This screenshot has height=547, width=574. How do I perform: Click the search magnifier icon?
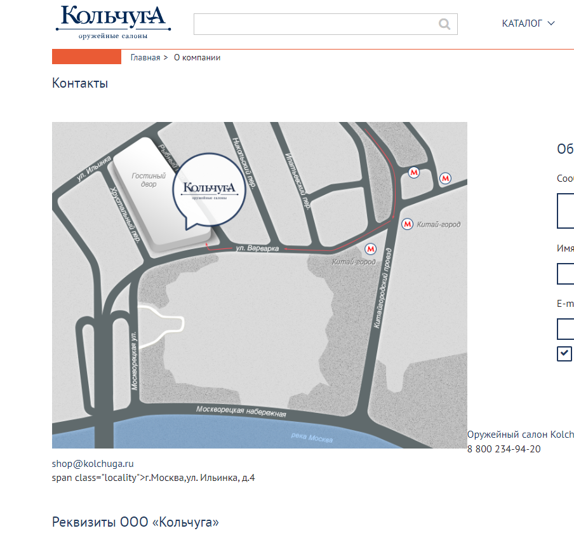(444, 24)
